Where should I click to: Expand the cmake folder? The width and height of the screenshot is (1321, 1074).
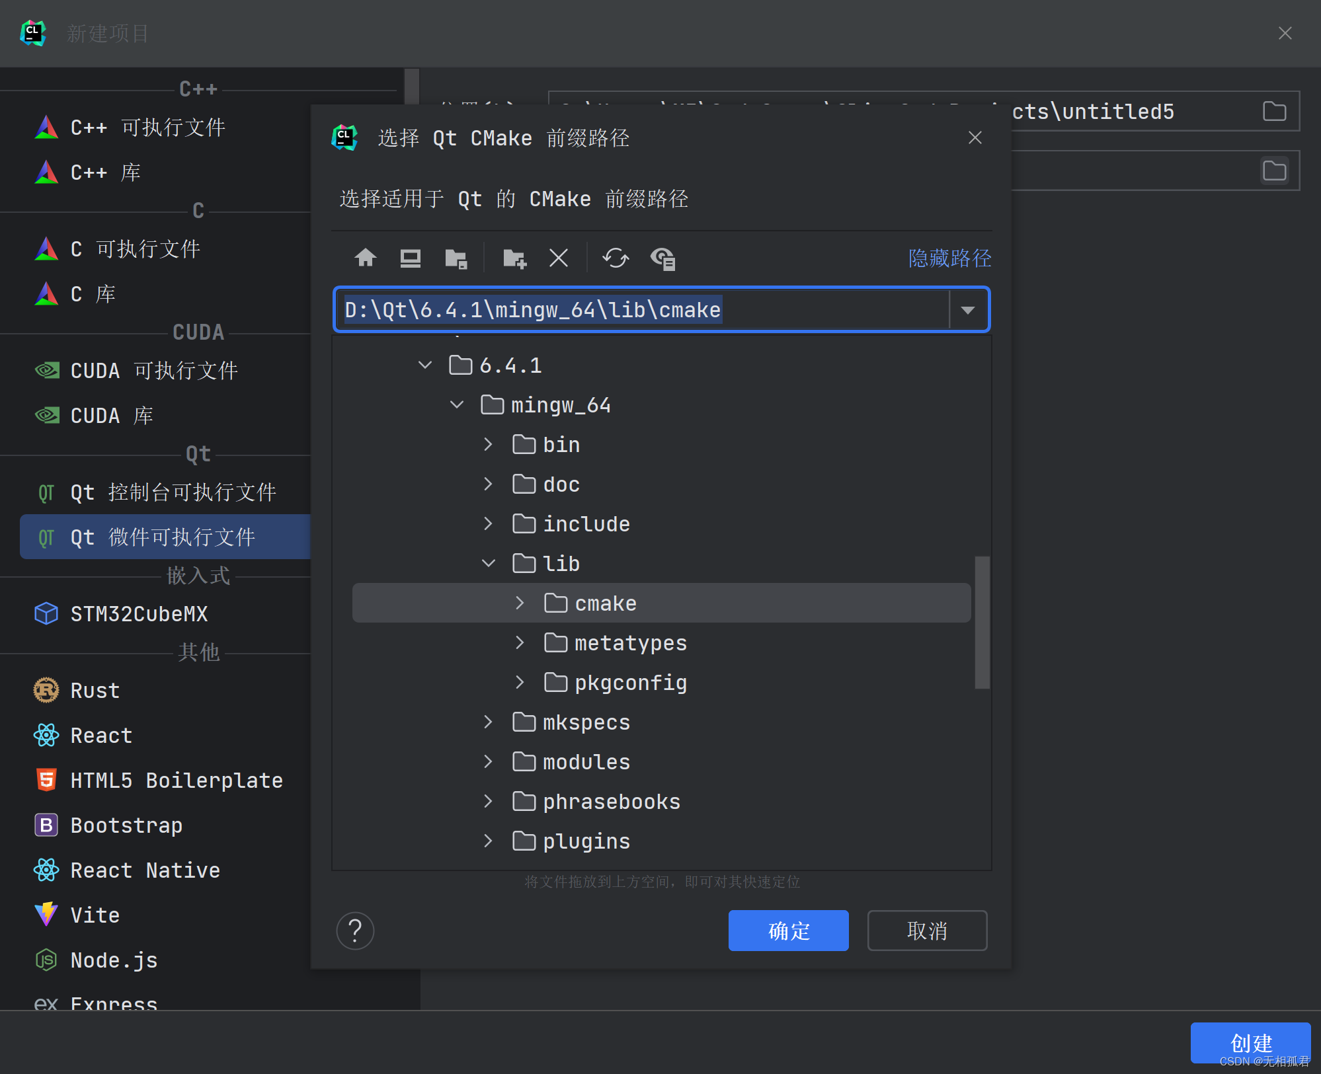(520, 603)
